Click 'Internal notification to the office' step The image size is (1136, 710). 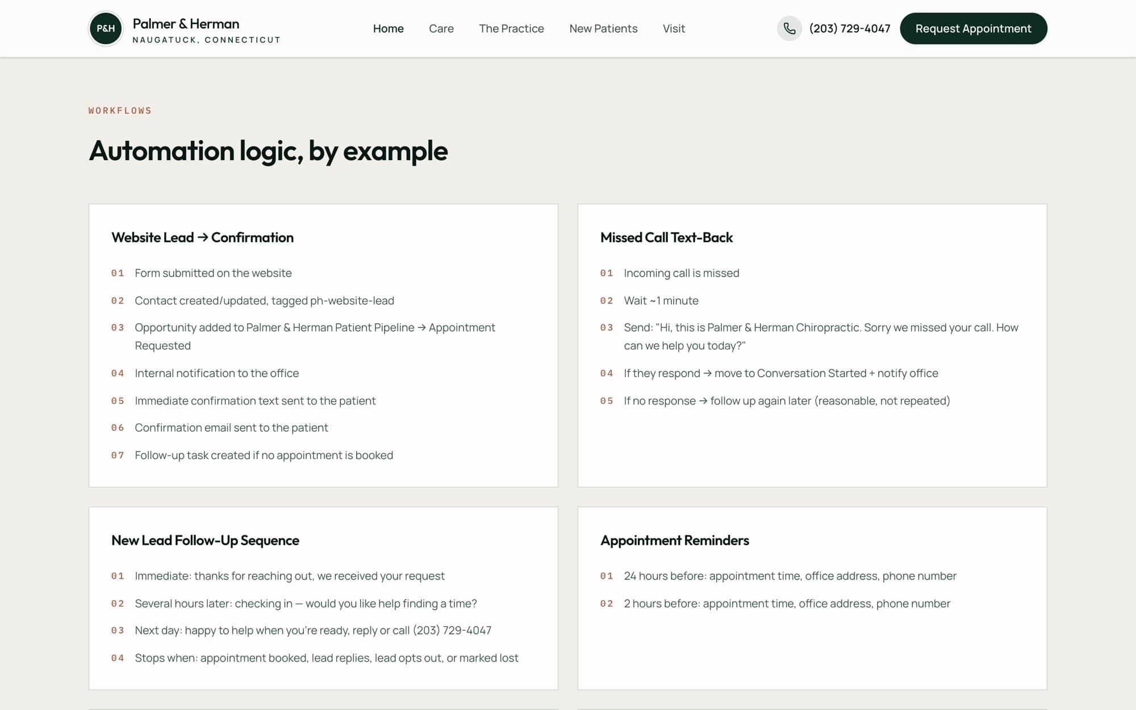pos(216,373)
